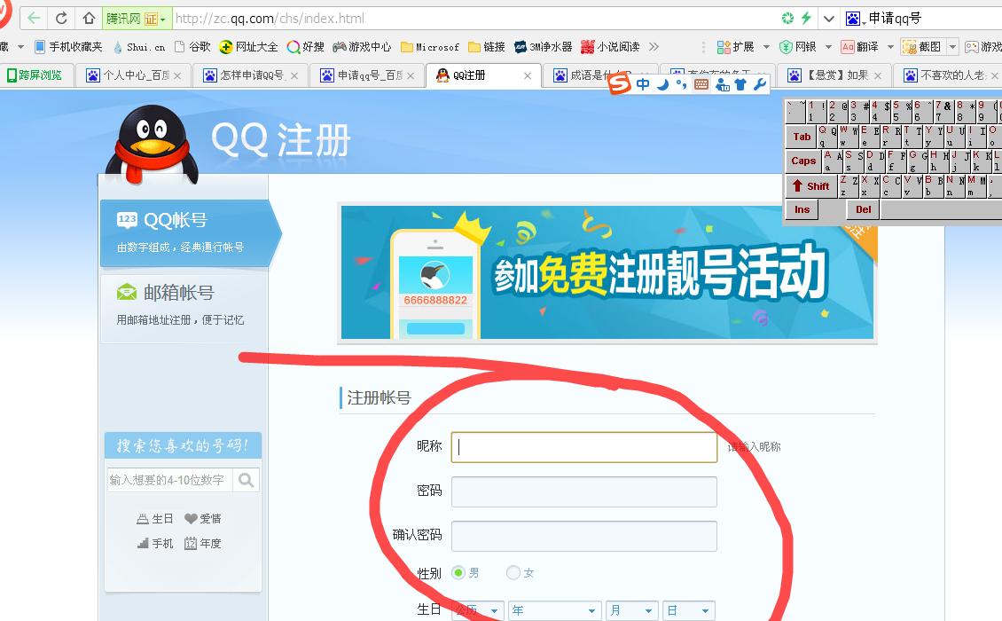Expand the 扩展 dropdown arrow
The height and width of the screenshot is (621, 1002).
tap(766, 47)
